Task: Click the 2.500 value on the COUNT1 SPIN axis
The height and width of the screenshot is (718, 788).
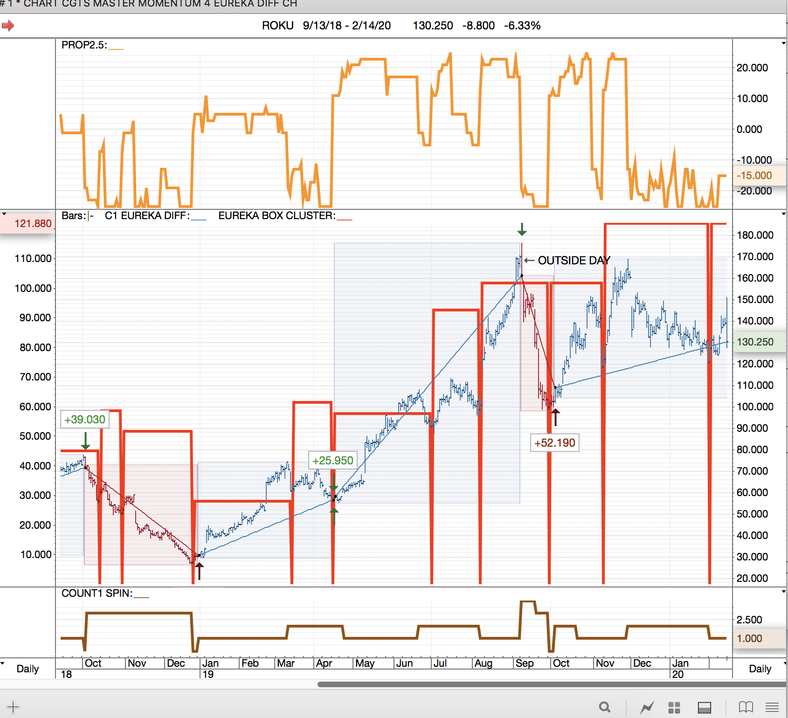Action: (x=749, y=620)
